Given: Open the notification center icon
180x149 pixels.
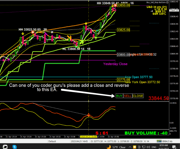Looking at the screenshot, I should pyautogui.click(x=174, y=147).
